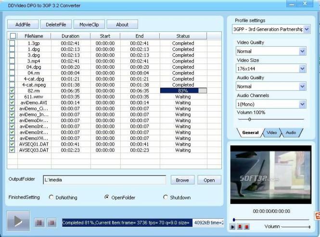Uncheck the 611.wmv file checkbox
The height and width of the screenshot is (237, 320).
point(12,96)
